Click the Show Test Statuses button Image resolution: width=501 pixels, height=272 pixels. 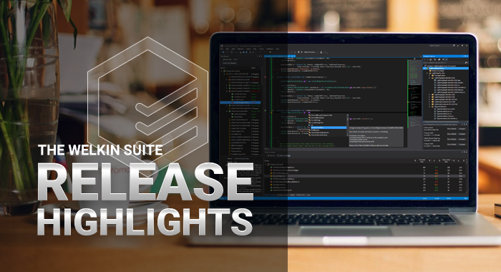tap(230, 63)
